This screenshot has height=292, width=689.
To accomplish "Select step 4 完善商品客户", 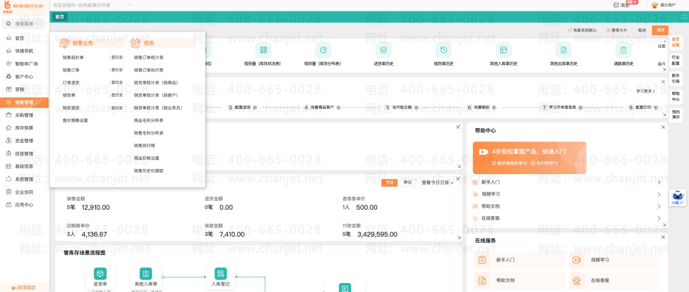I will coord(322,108).
